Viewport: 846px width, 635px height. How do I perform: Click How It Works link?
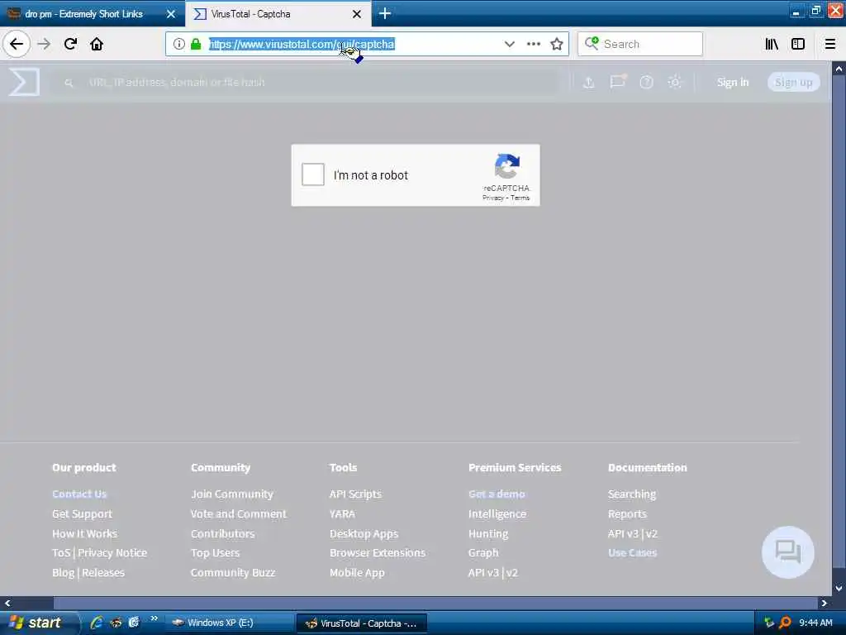84,533
